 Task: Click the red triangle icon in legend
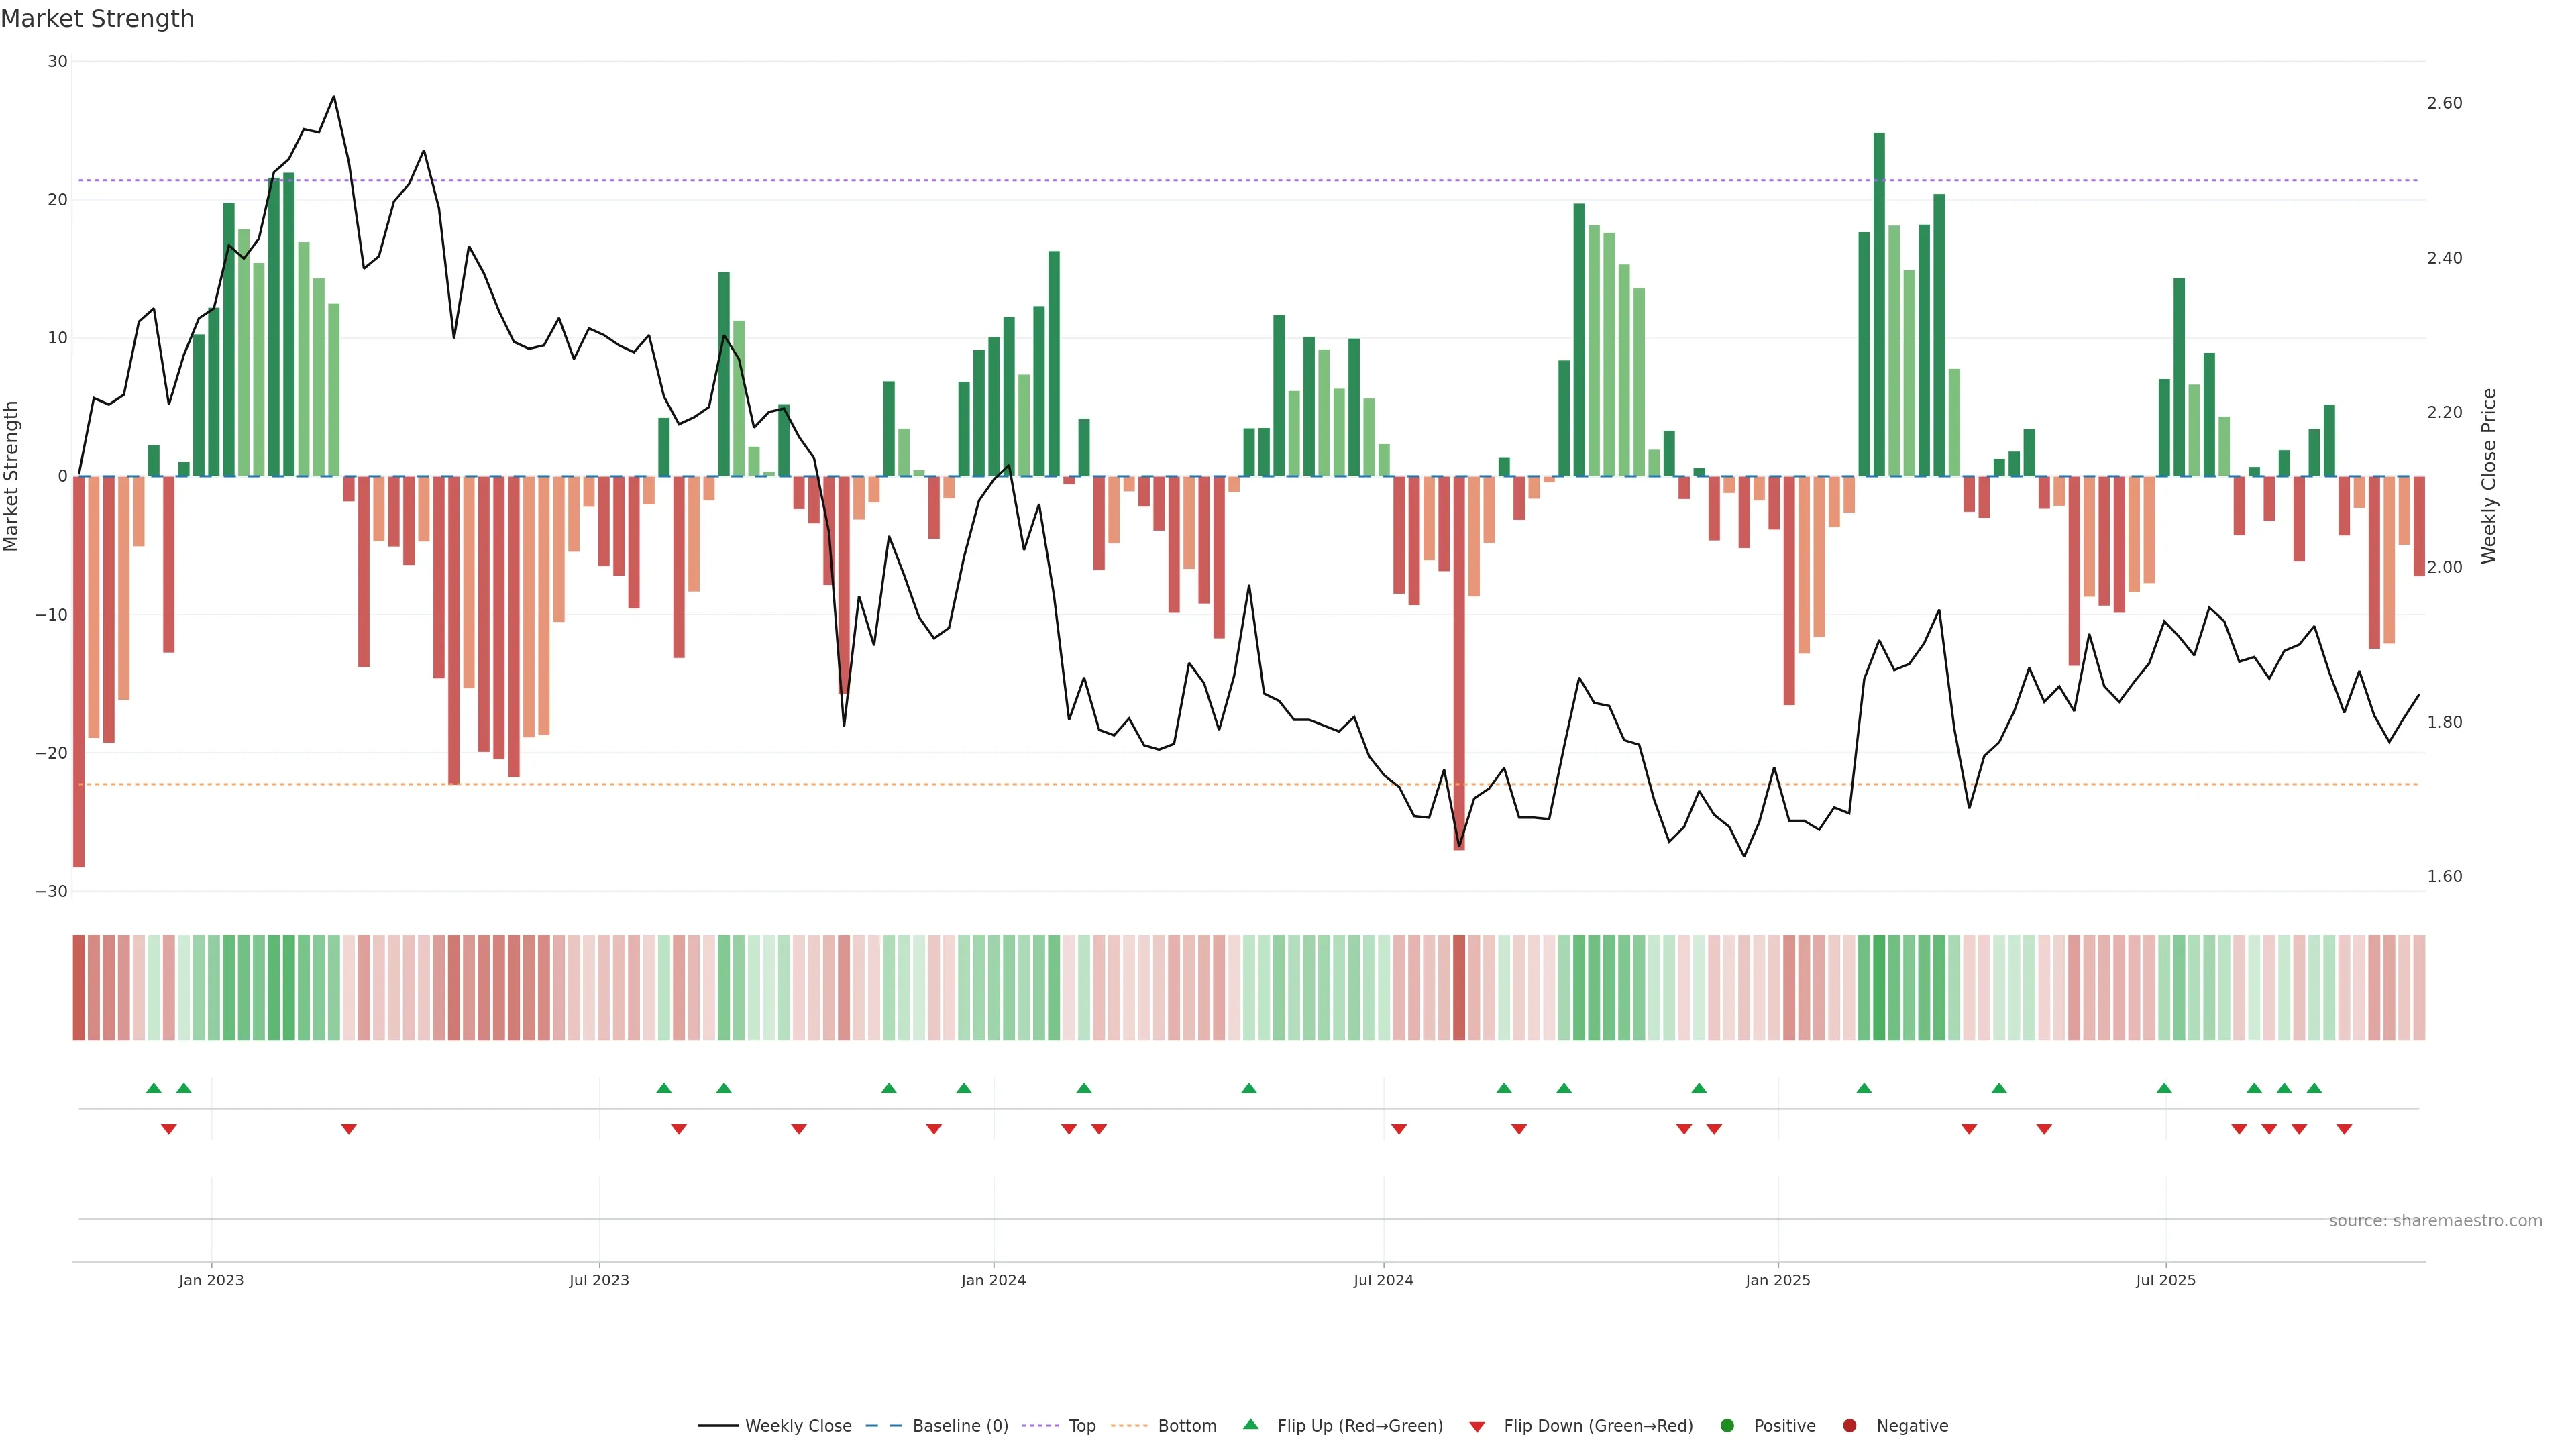(x=1477, y=1426)
